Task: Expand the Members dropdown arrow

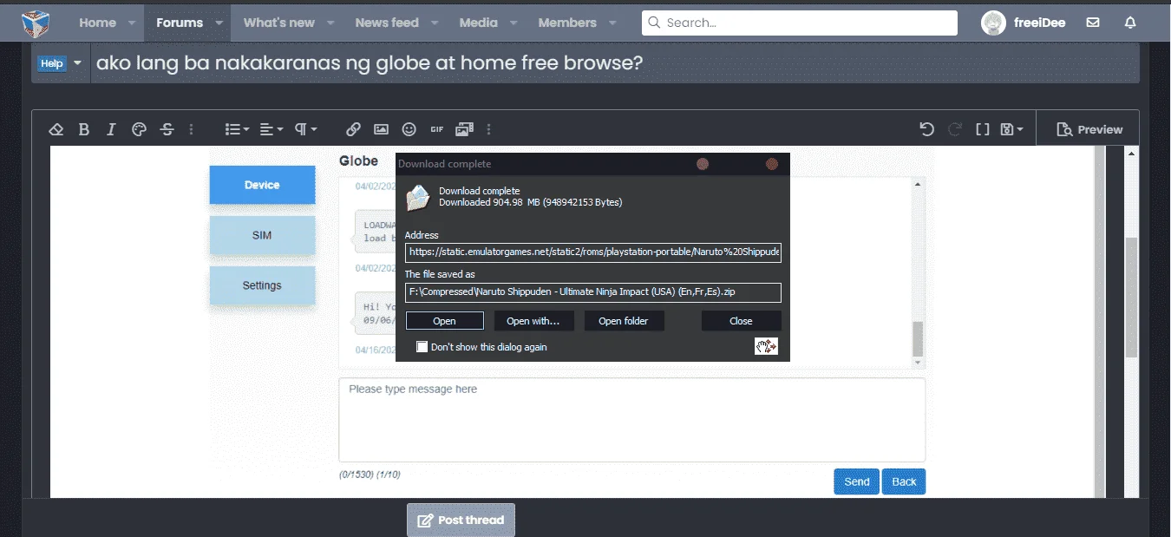Action: point(612,23)
